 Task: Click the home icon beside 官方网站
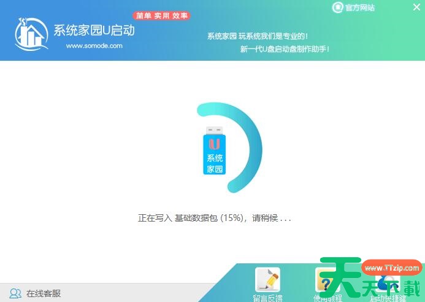[337, 7]
